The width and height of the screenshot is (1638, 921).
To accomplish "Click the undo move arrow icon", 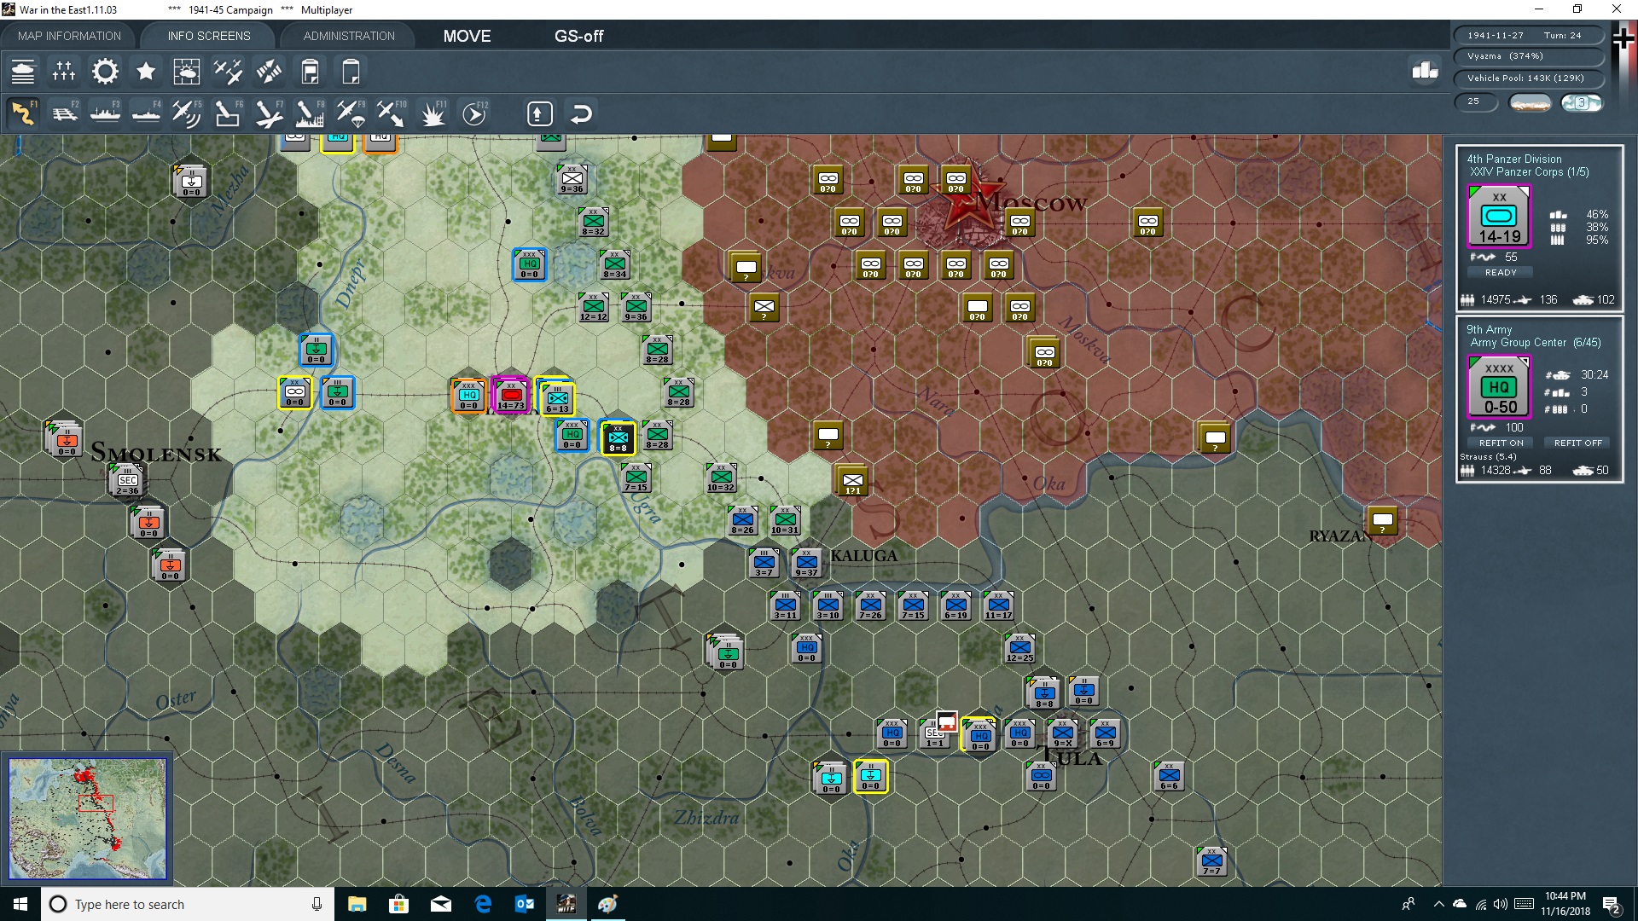I will 581,113.
